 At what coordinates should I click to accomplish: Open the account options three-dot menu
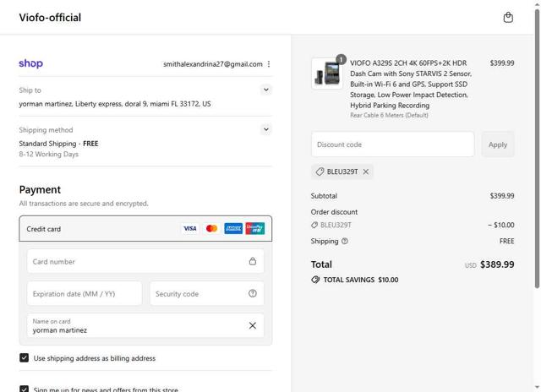pos(269,64)
